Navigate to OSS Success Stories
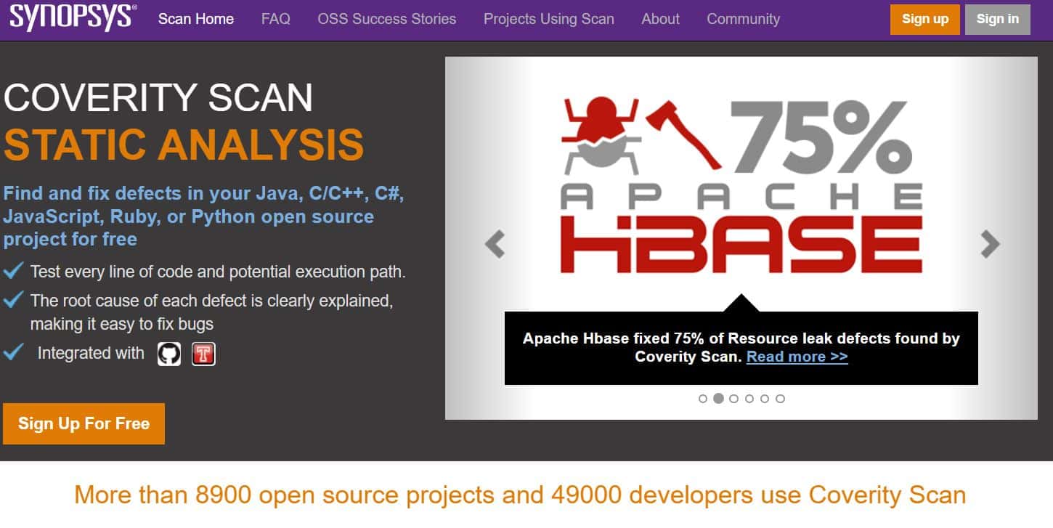 click(386, 19)
